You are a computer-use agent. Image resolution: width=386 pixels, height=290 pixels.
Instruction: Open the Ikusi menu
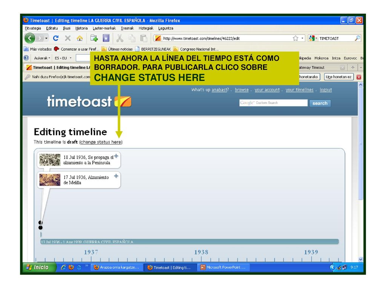(x=67, y=28)
